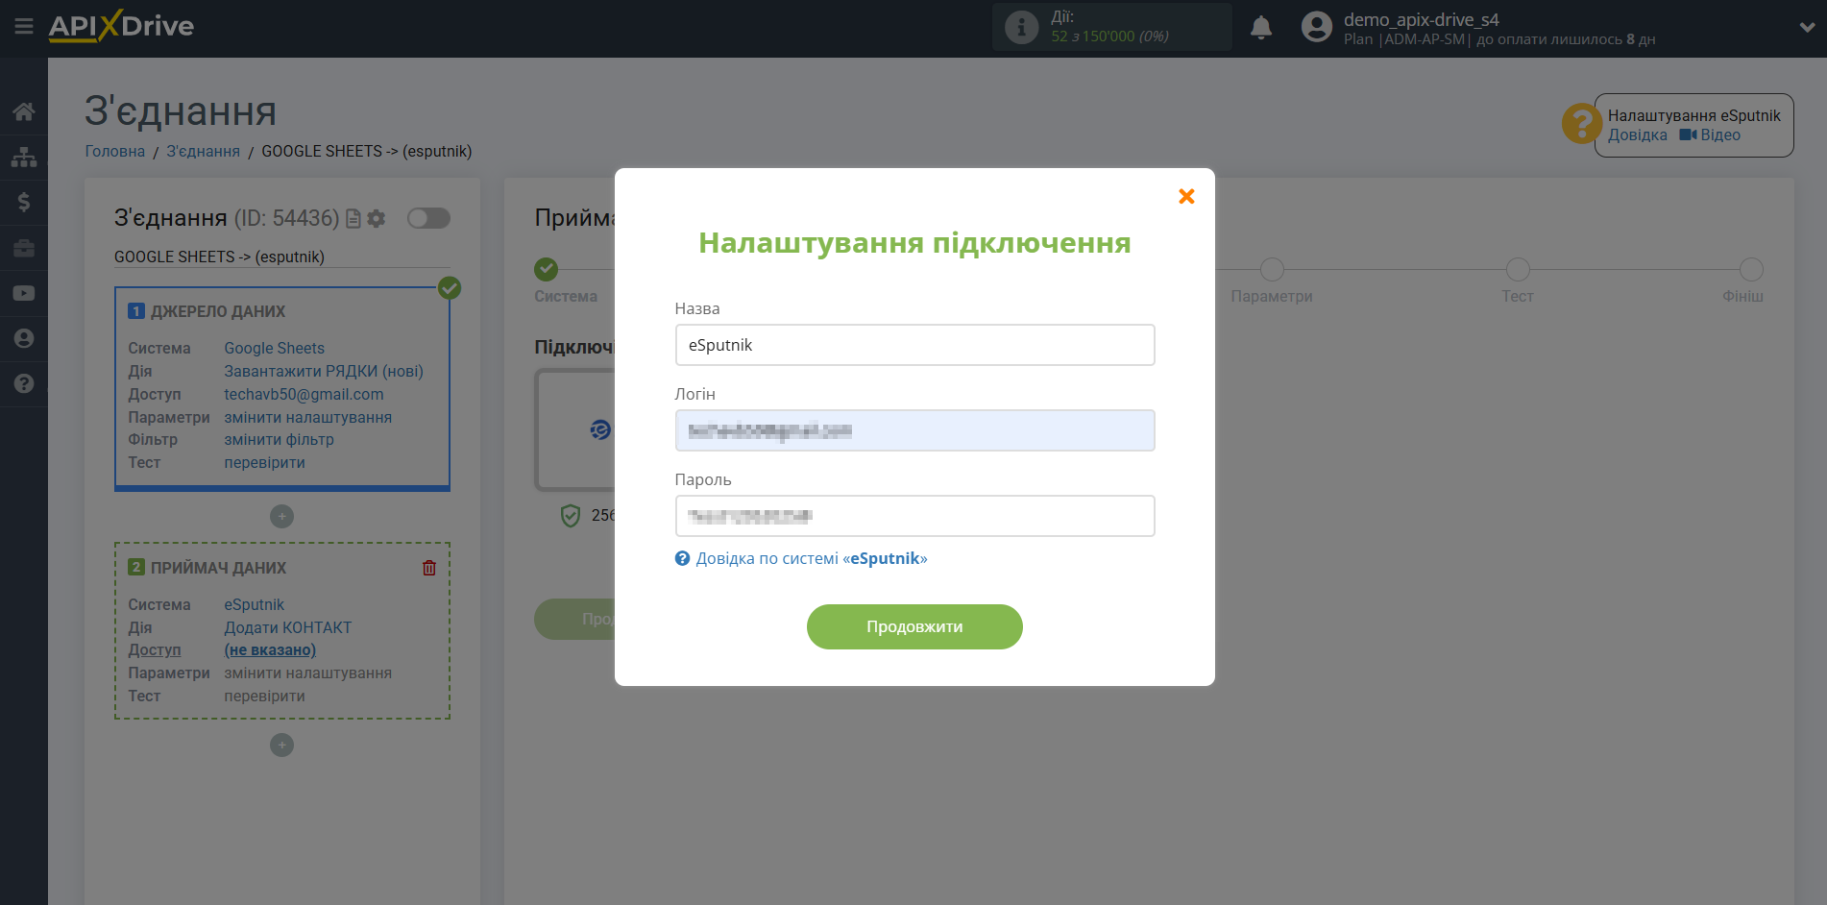Image resolution: width=1827 pixels, height=905 pixels.
Task: Delete the data receiver block
Action: coord(429,568)
